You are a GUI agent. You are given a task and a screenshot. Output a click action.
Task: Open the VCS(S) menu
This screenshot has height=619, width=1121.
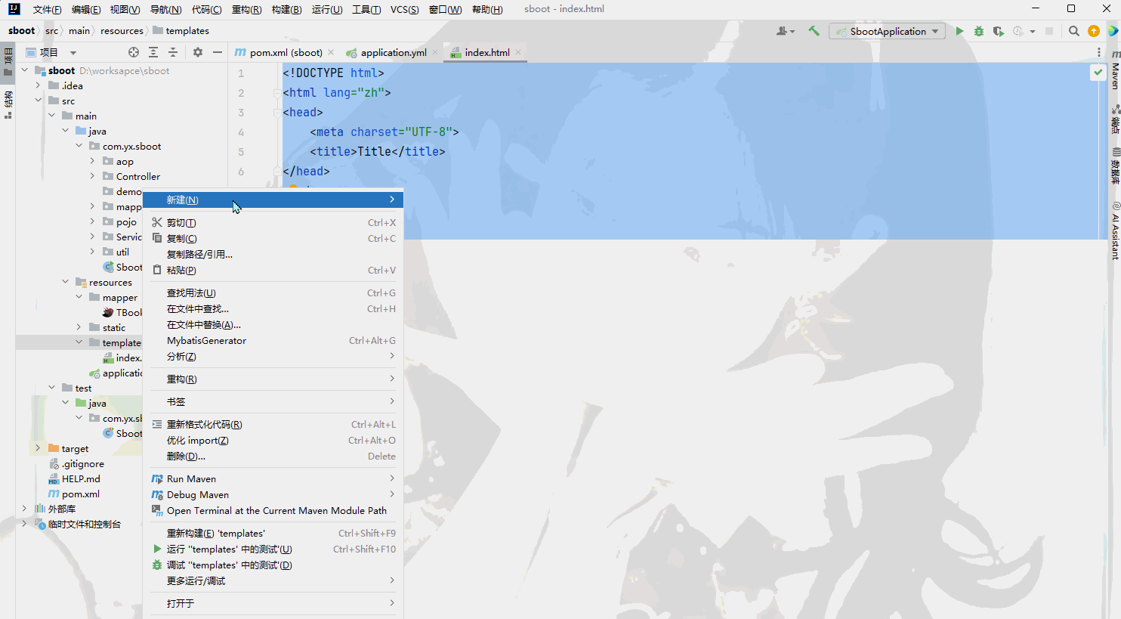click(404, 9)
